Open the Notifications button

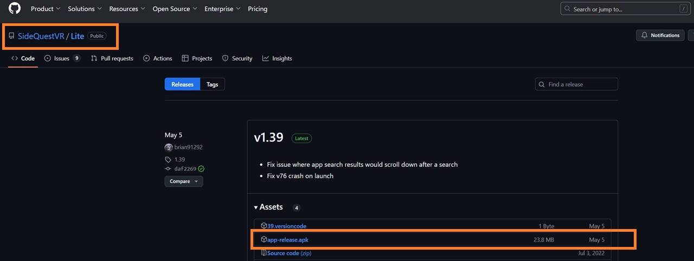click(660, 35)
